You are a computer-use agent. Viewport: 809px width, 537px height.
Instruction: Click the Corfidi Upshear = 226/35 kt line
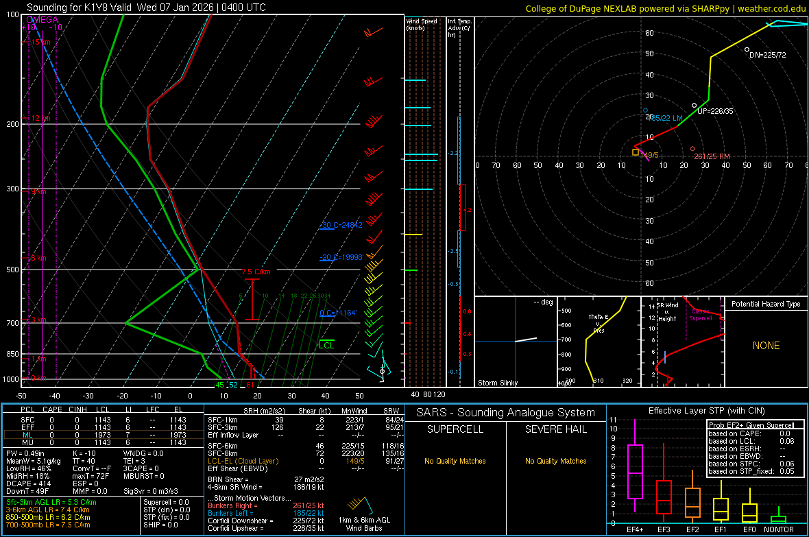coord(265,528)
